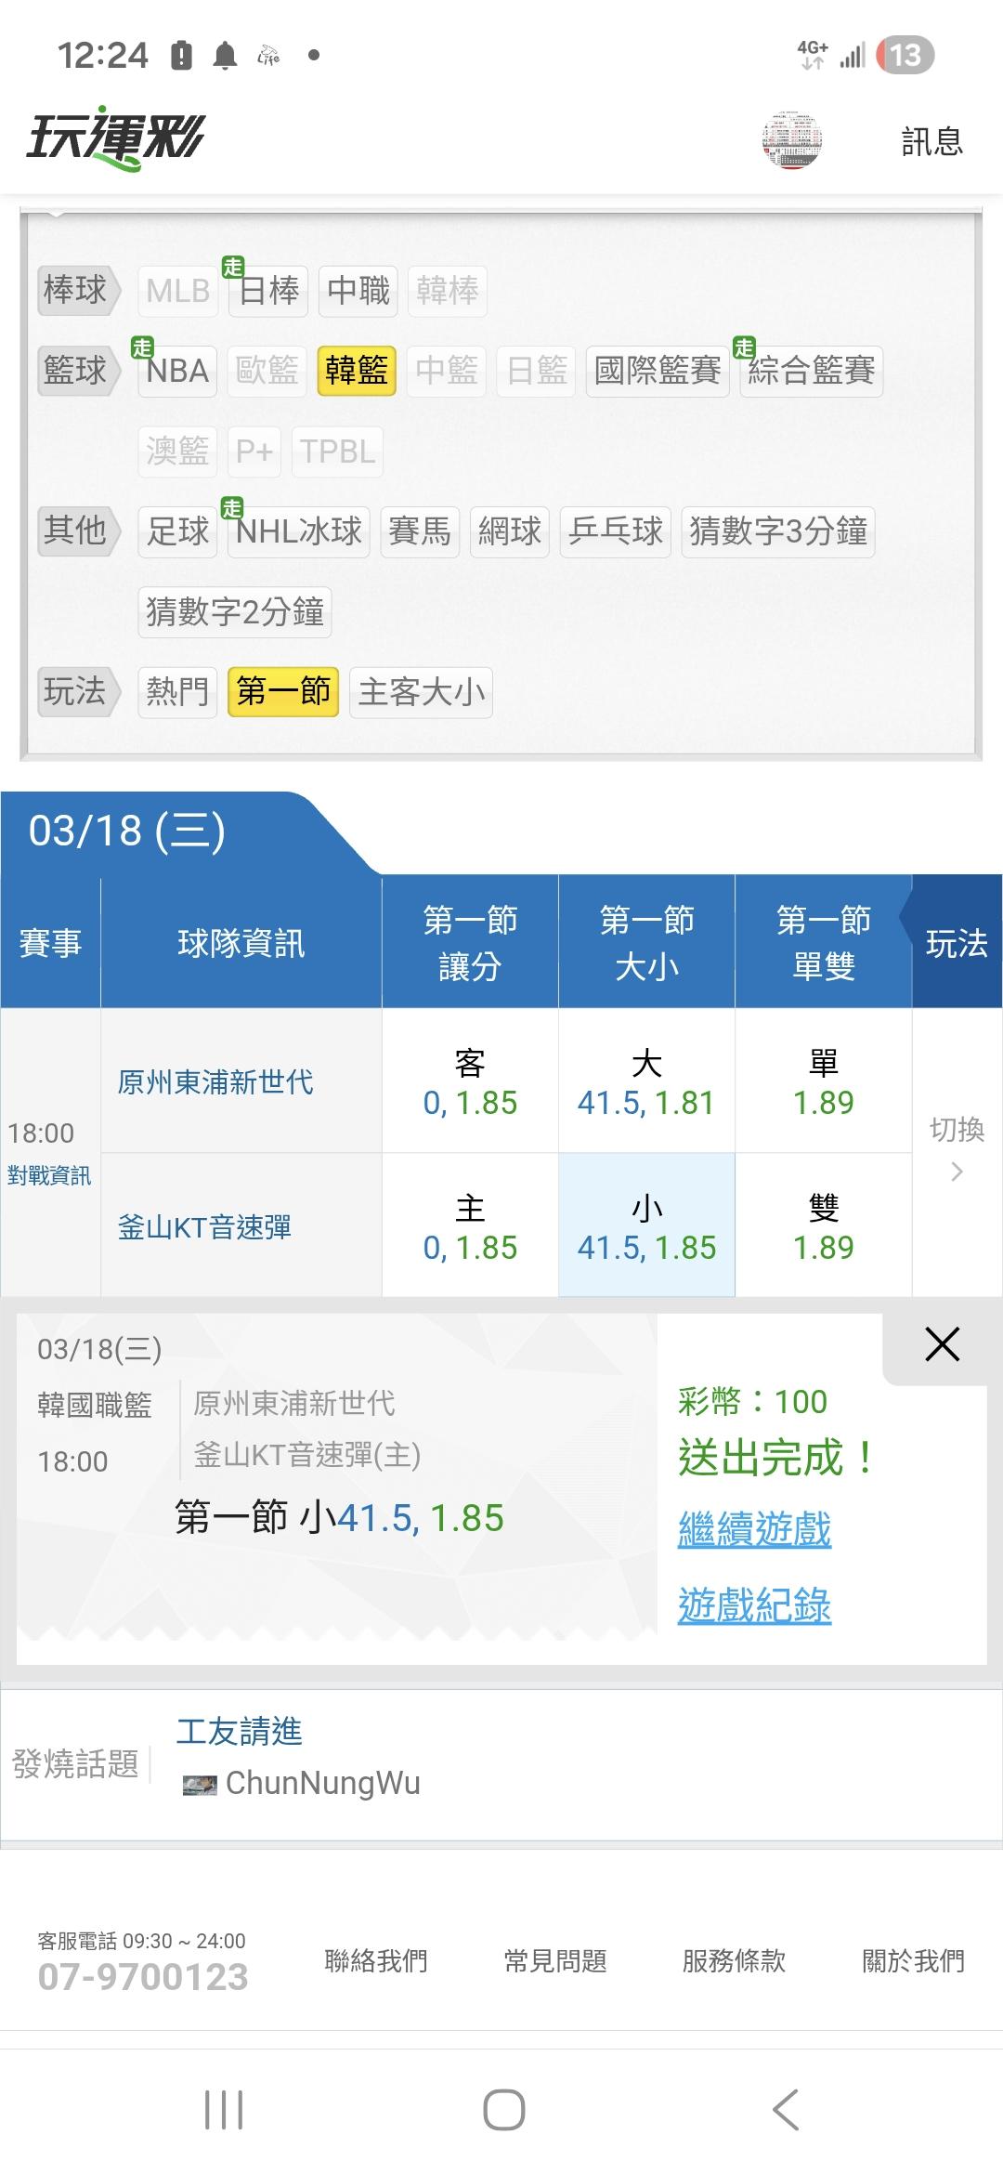Pick 雙 1.89 even option
Image resolution: width=1003 pixels, height=2174 pixels.
[x=823, y=1226]
